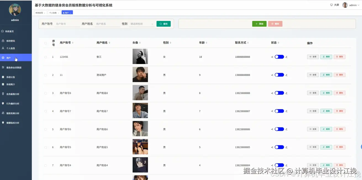Toggle the status switch for 用户姓名7
362x180 pixels.
coord(279,111)
